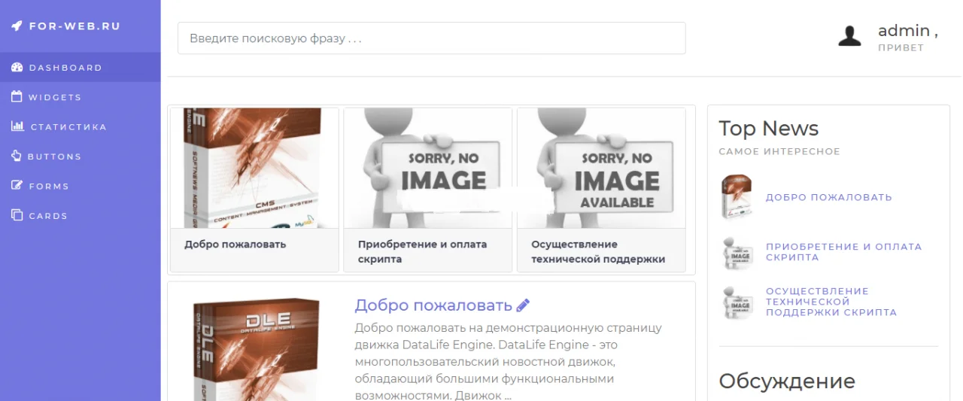Focus the search phrase input field
The height and width of the screenshot is (401, 963).
click(x=431, y=38)
